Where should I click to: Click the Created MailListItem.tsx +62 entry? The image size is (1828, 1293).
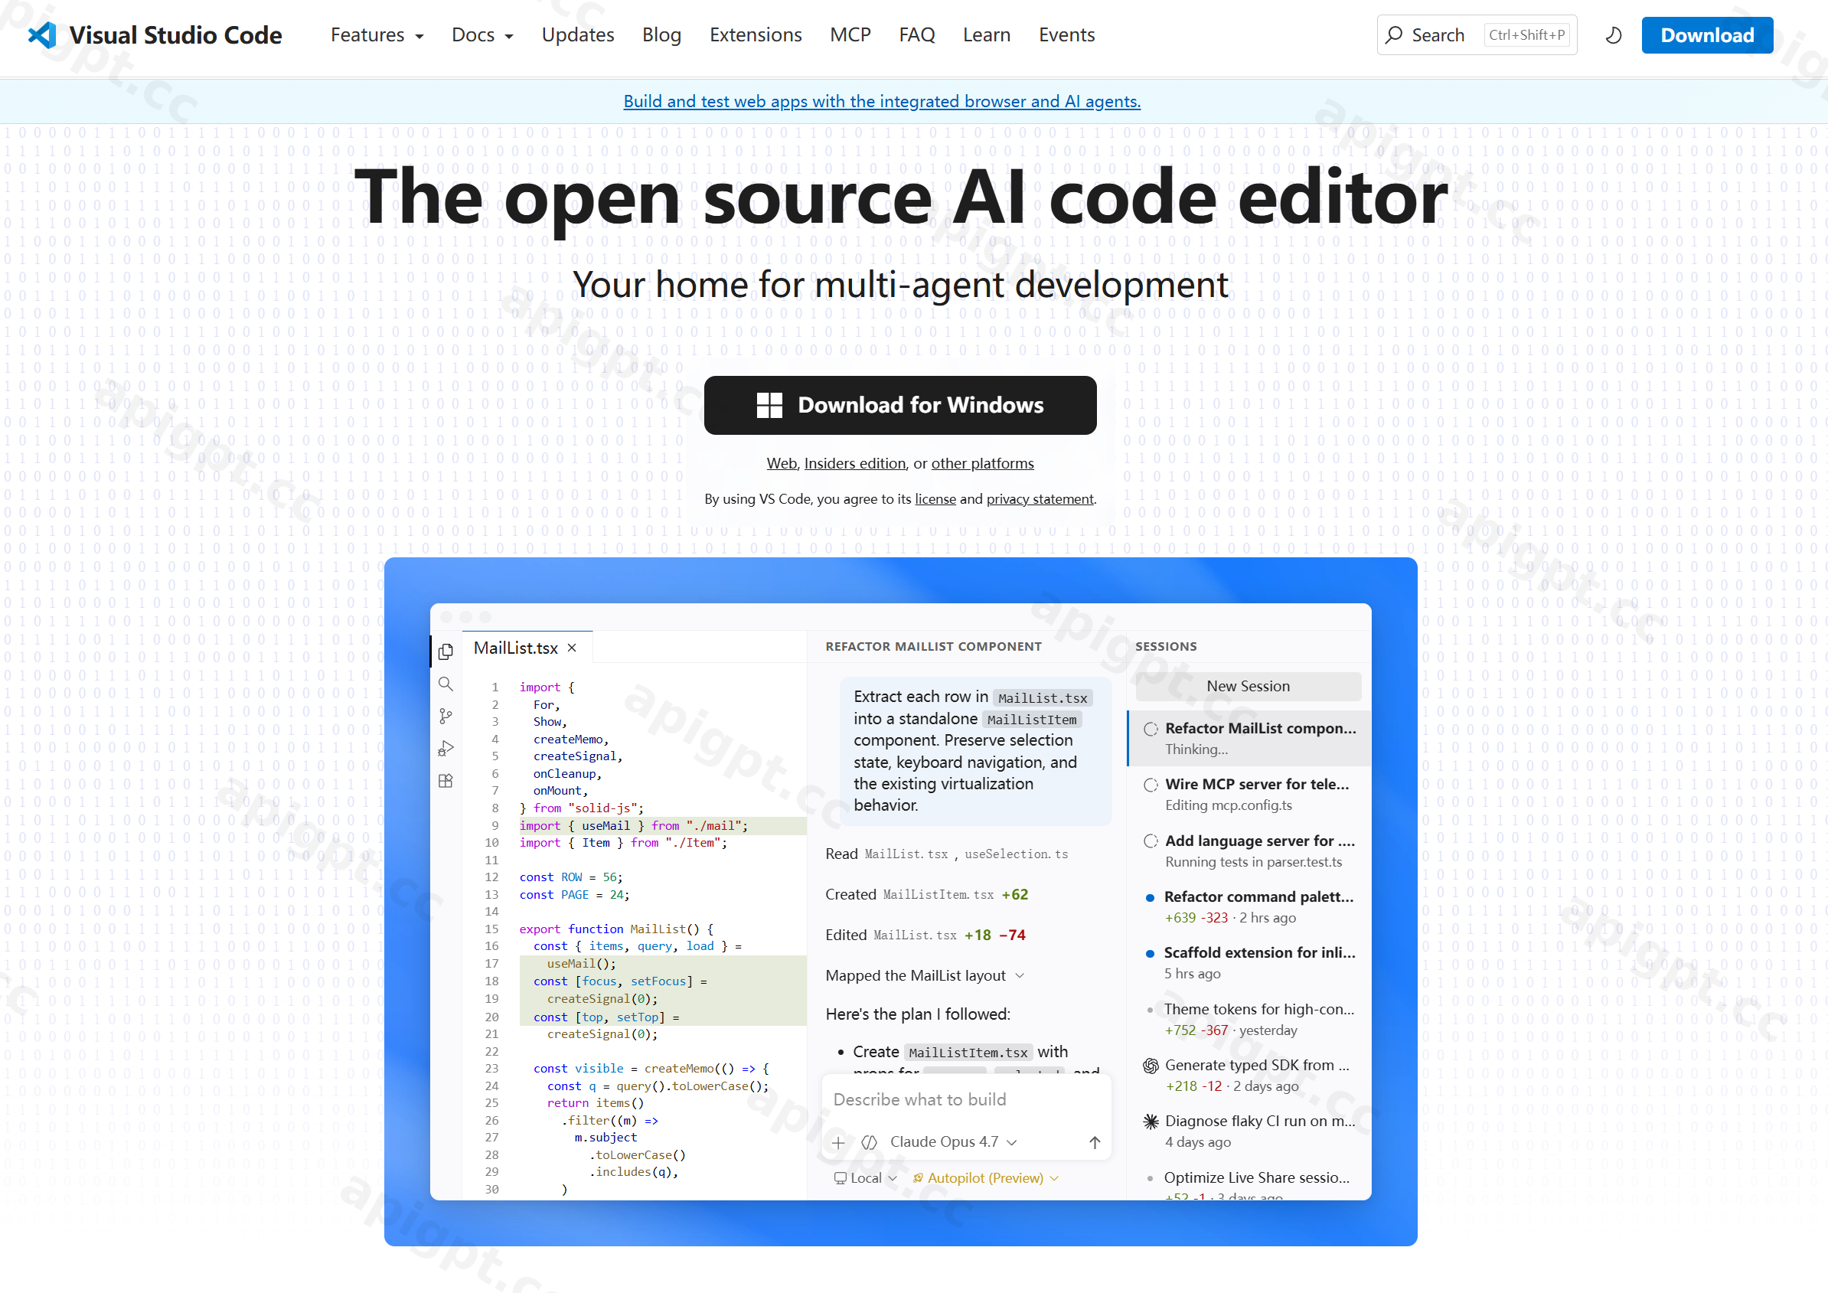927,895
